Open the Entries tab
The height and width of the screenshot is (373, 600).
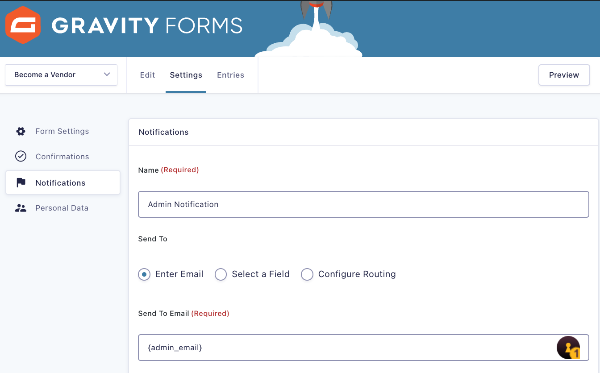(x=230, y=75)
